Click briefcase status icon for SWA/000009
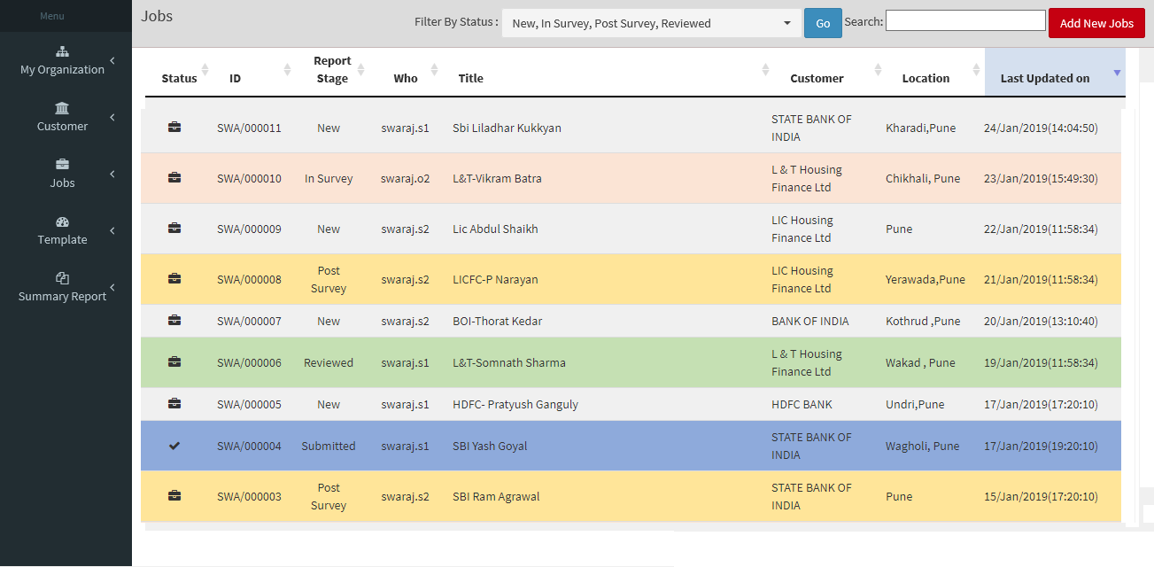The image size is (1154, 567). pos(174,229)
